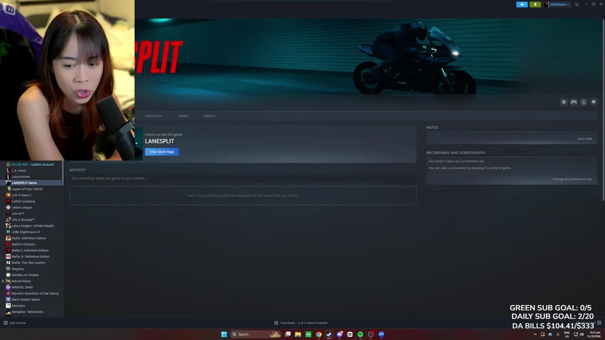Image resolution: width=605 pixels, height=340 pixels.
Task: Open the Windows Start menu
Action: (224, 334)
